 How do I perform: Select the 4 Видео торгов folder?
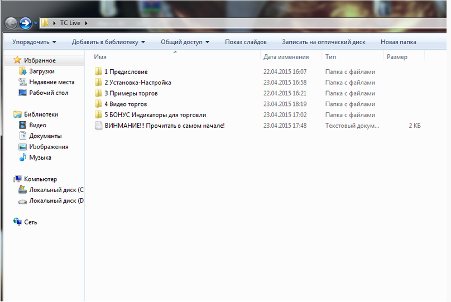pos(126,104)
